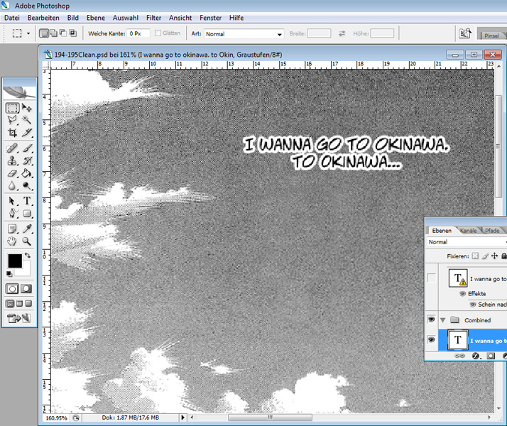Click the add layer mask icon
The width and height of the screenshot is (507, 426).
tap(491, 356)
